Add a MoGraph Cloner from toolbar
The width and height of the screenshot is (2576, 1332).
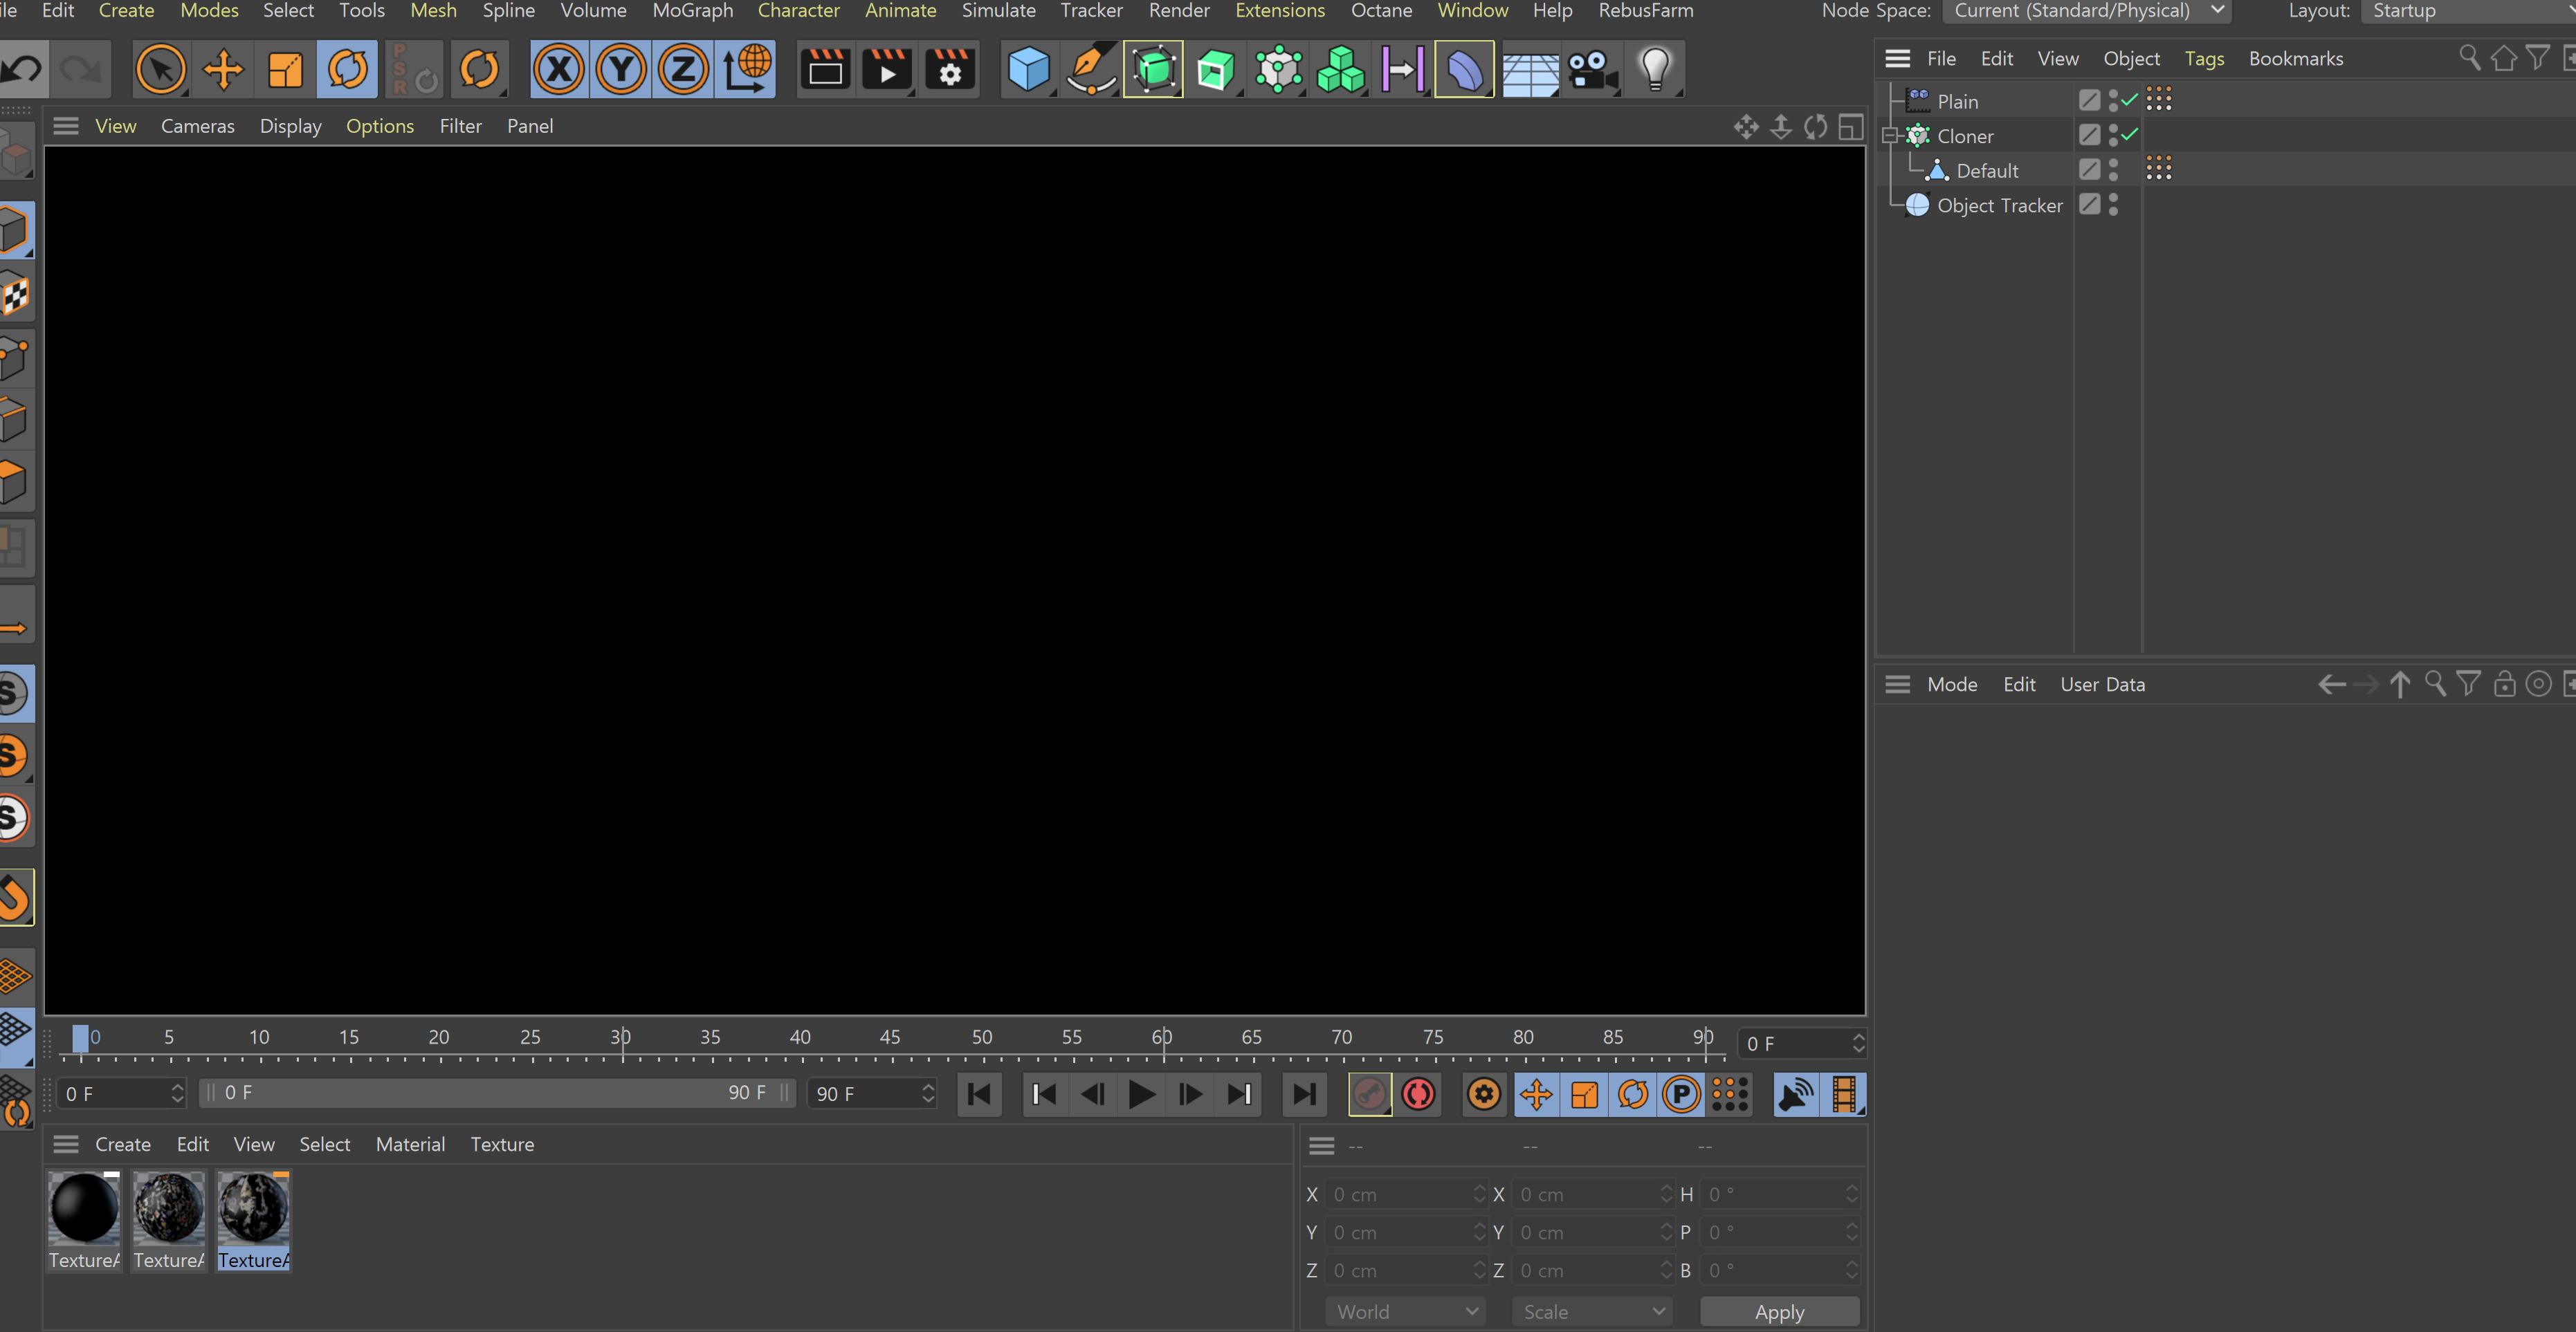1278,69
